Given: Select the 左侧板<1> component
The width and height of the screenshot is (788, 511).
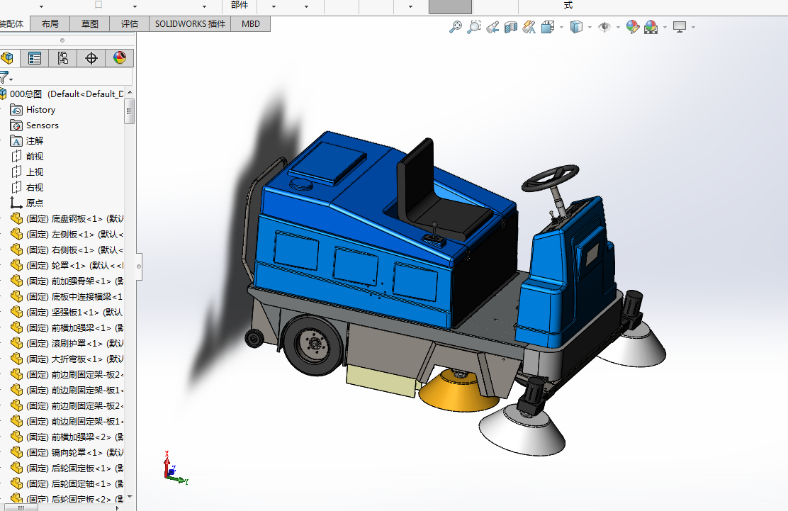Looking at the screenshot, I should tap(67, 234).
